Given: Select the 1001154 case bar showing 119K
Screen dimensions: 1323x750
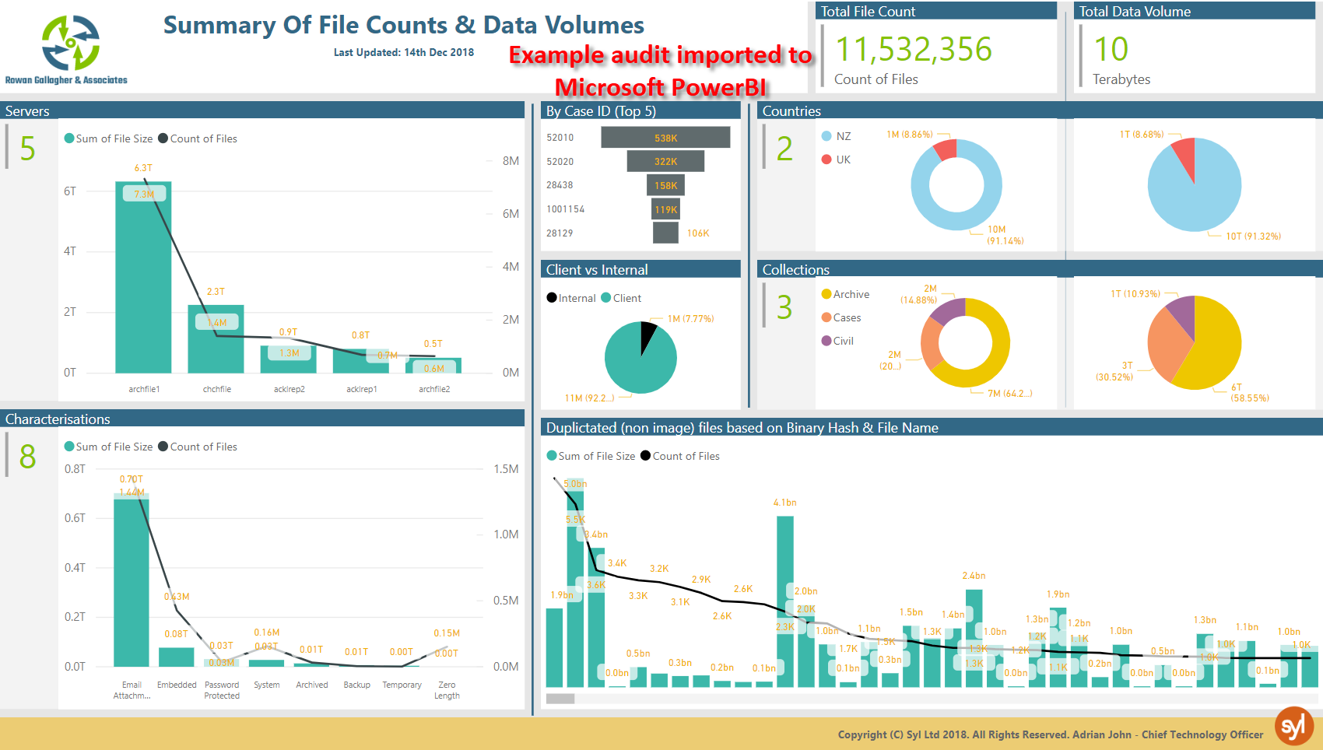Looking at the screenshot, I should [665, 209].
